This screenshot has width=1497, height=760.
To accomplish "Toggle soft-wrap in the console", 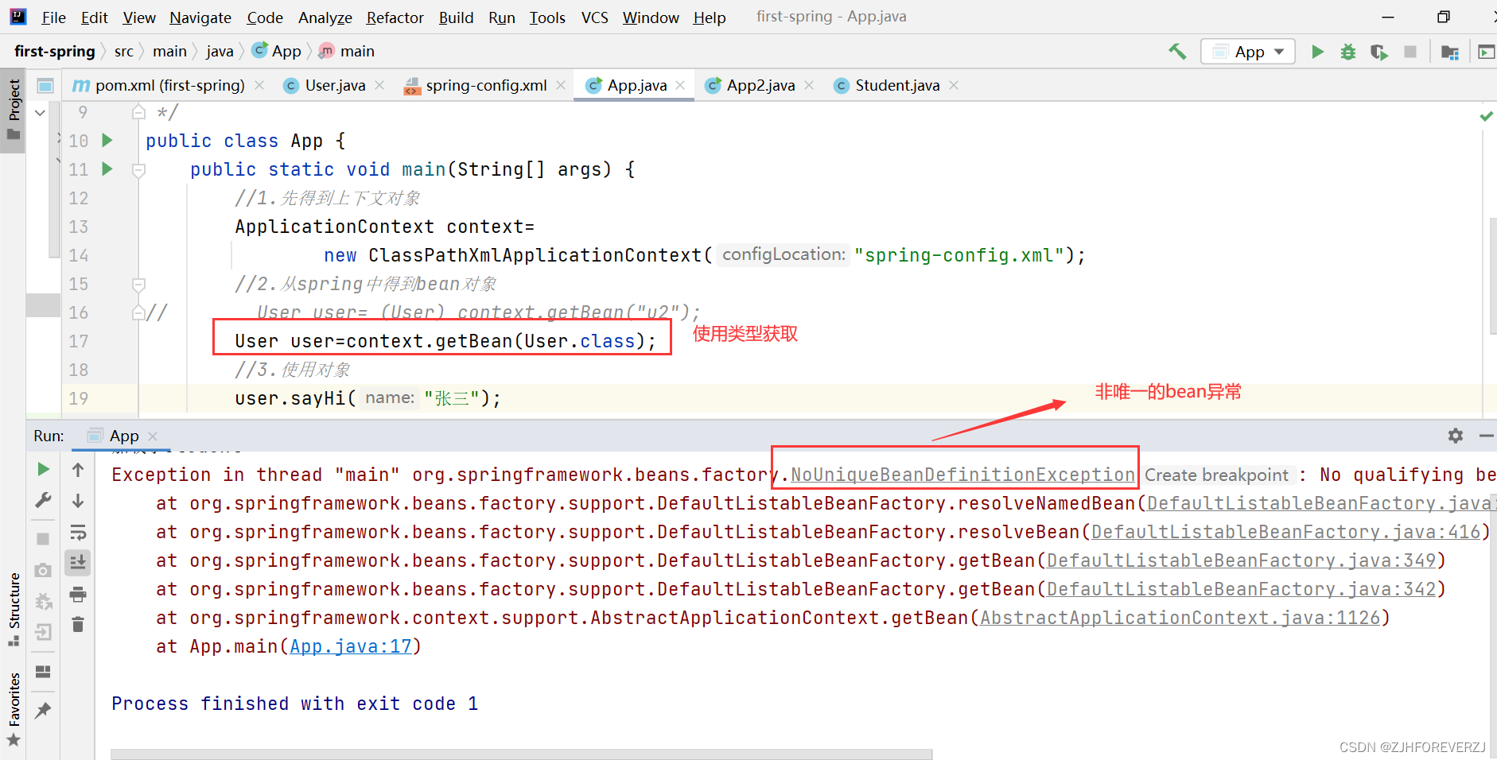I will coord(78,532).
